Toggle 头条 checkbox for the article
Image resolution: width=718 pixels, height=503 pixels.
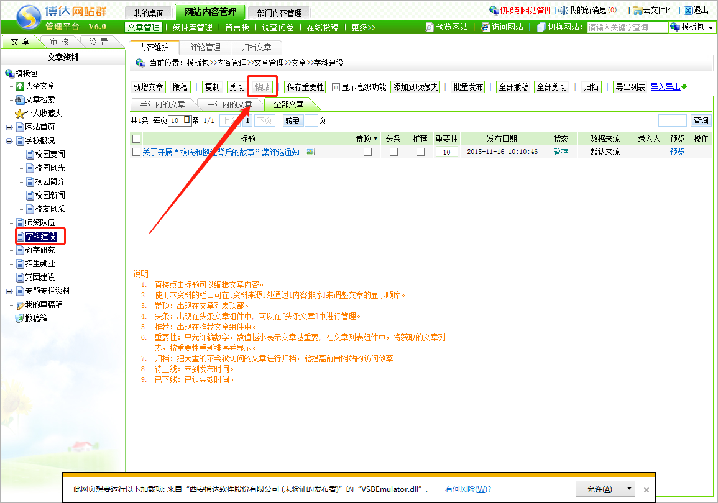(394, 152)
